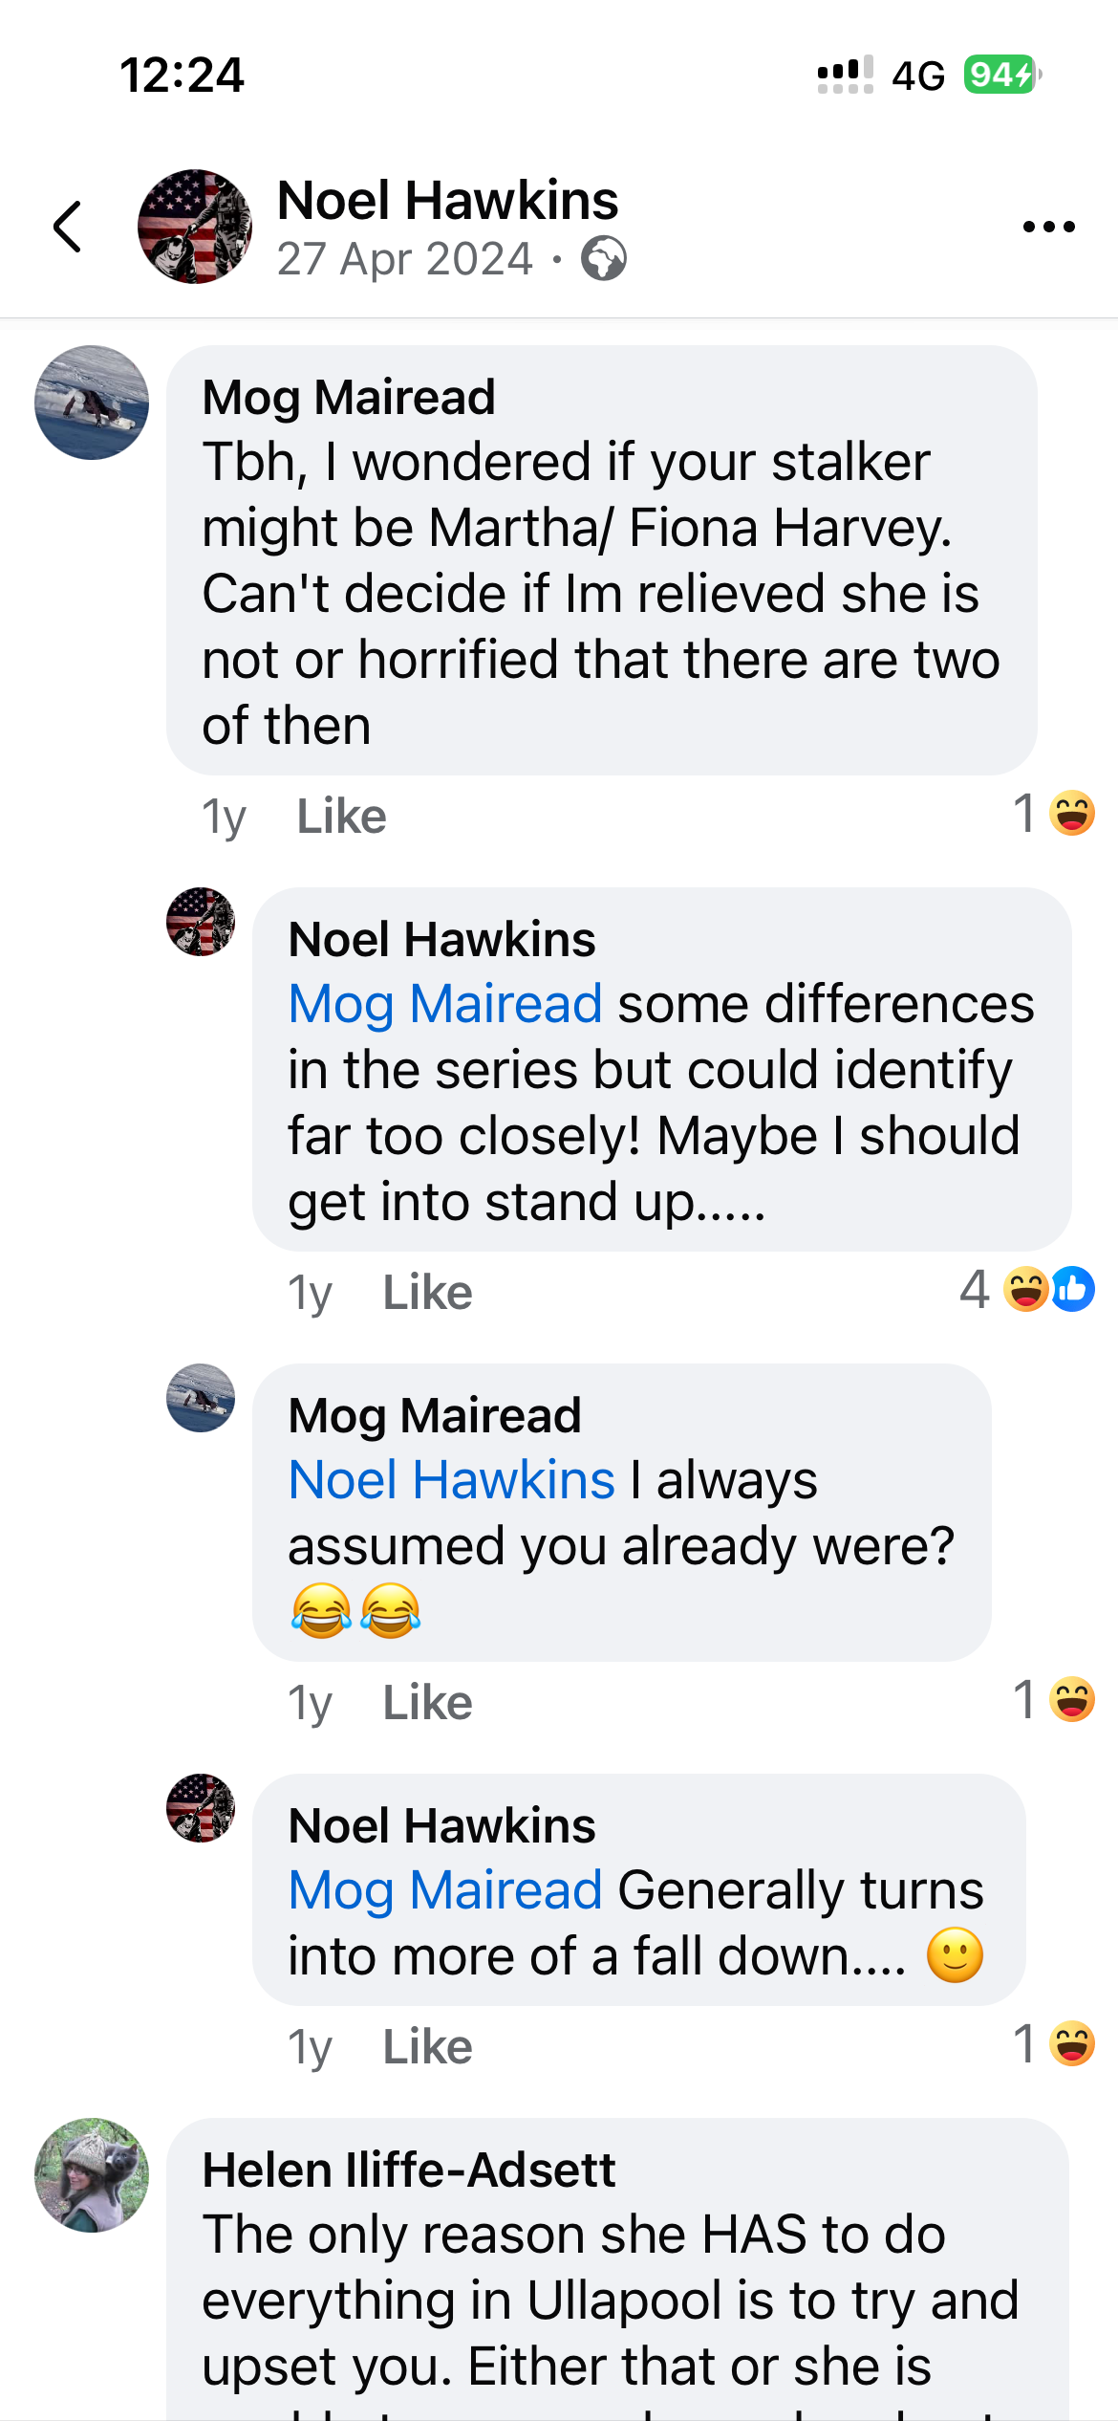
Task: Tap Helen Iliffe-Adsett's commenter name
Action: 408,2170
